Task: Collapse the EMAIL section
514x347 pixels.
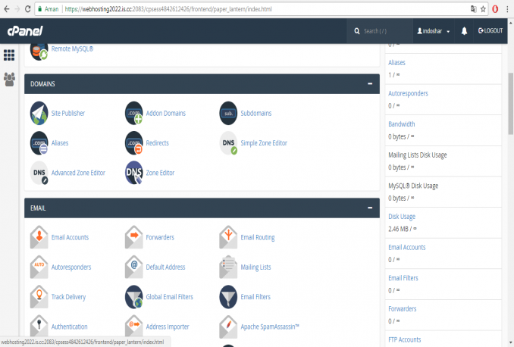Action: pos(370,208)
